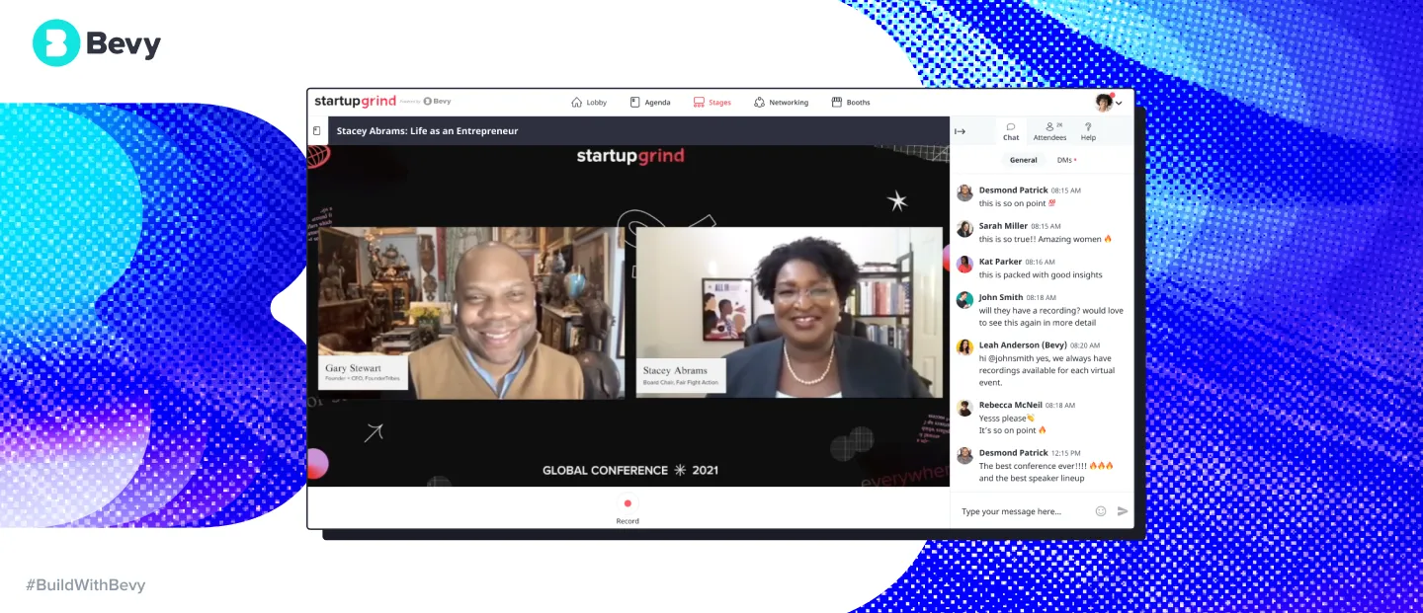Click the startupgrind logo

coord(355,102)
